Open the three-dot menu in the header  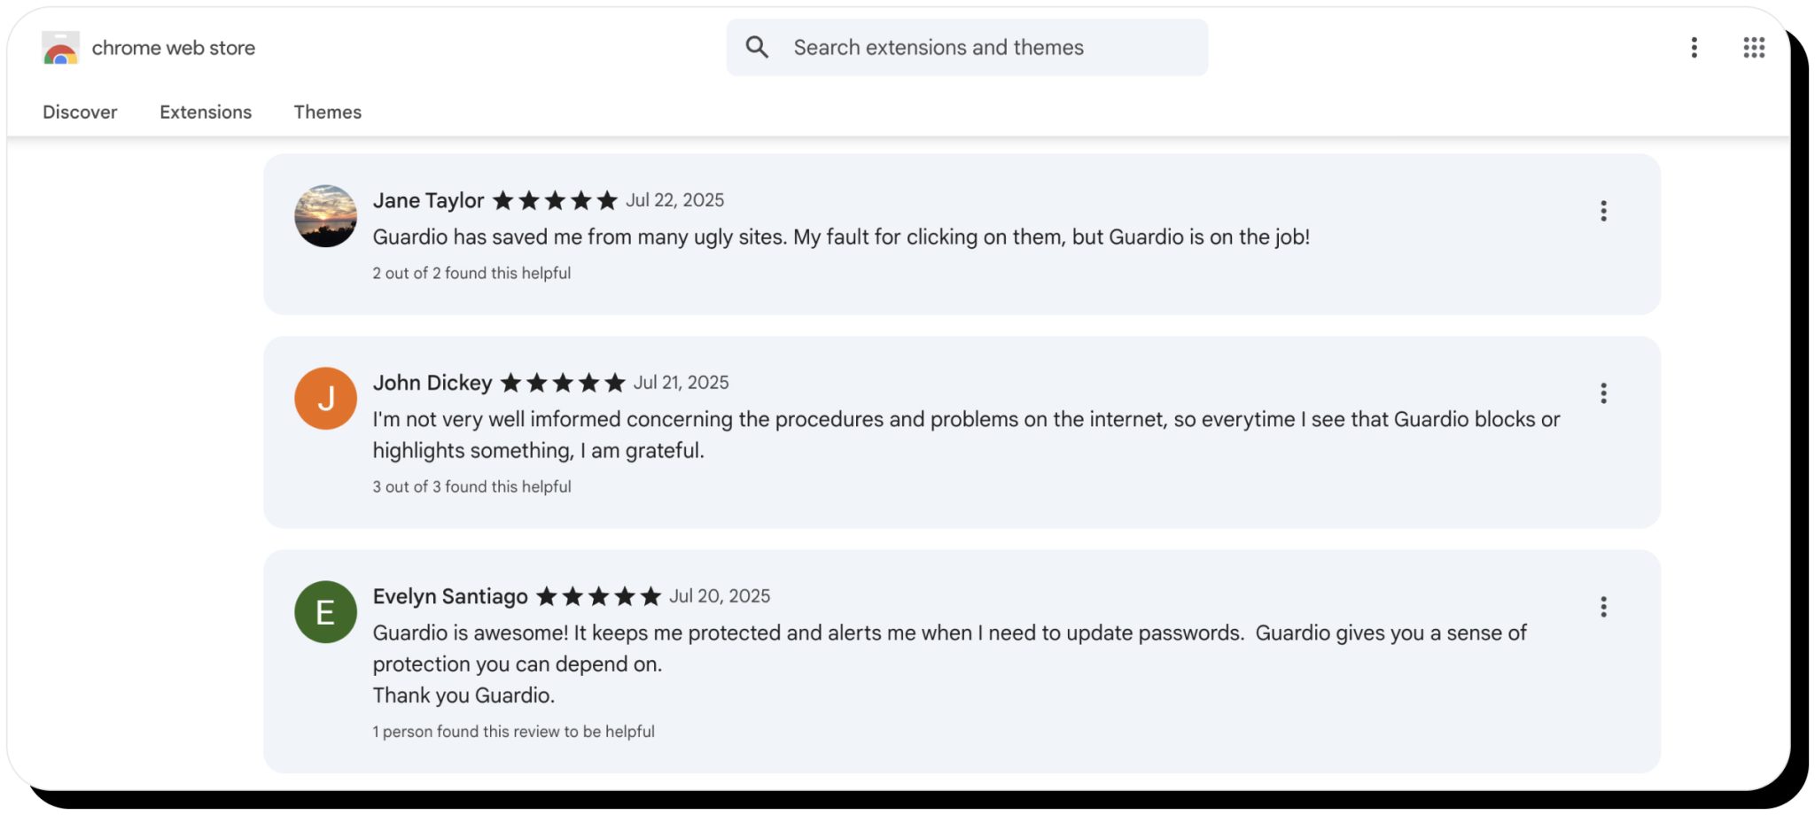point(1694,48)
